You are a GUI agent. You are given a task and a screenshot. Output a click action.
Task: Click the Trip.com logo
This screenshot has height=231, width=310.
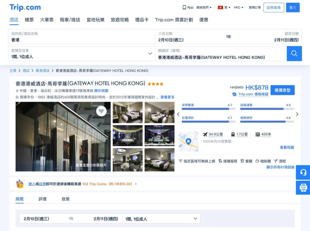(25, 7)
